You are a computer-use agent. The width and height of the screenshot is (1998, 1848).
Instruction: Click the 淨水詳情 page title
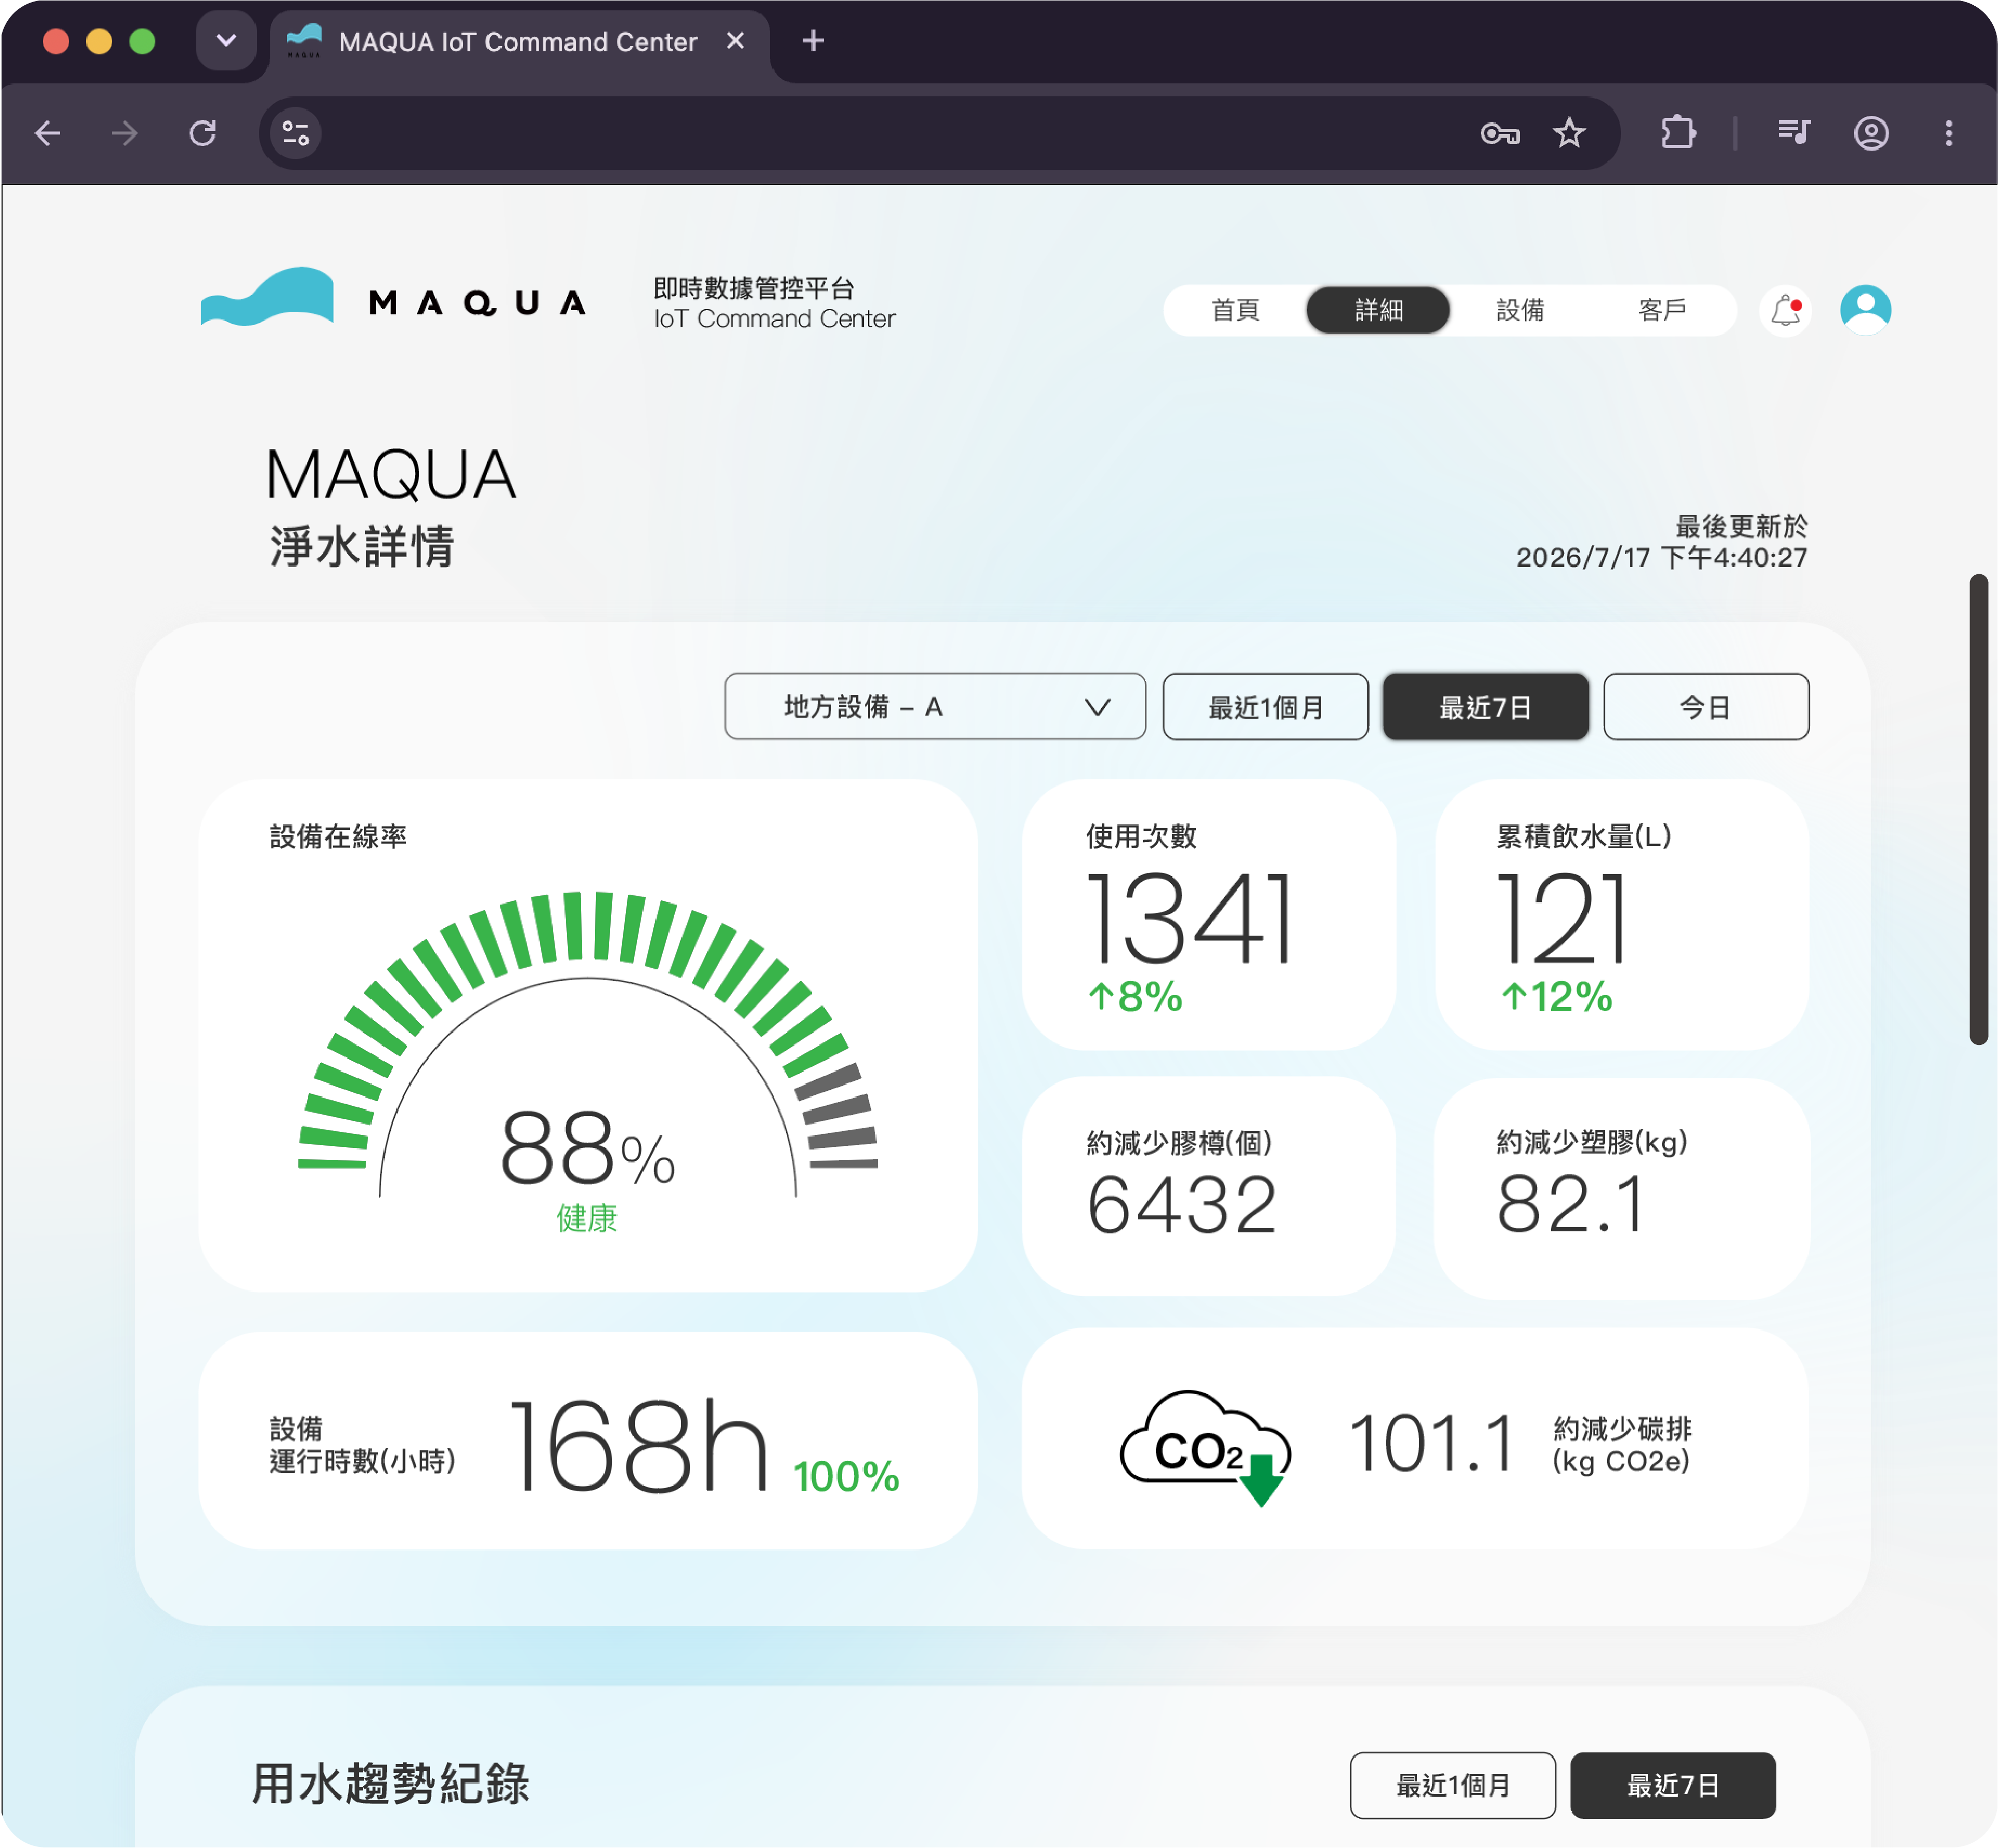point(361,548)
